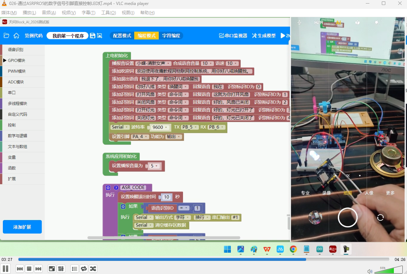Open 范例代码 example code

[x=33, y=35]
